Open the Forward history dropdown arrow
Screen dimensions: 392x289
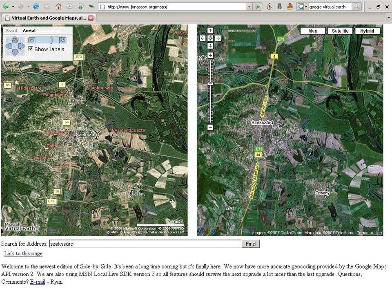pyautogui.click(x=28, y=7)
